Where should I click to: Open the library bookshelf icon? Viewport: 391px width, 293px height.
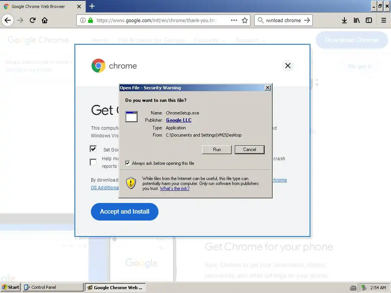click(x=357, y=20)
